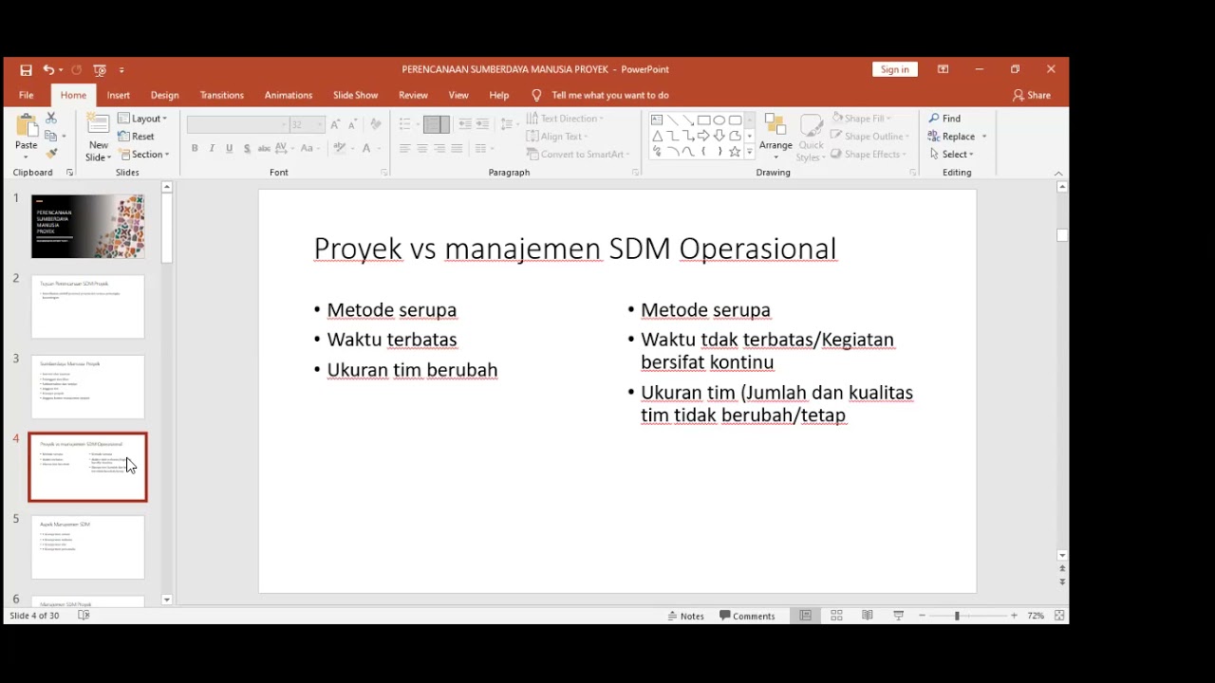Click Find in Editing group
The width and height of the screenshot is (1215, 683).
[944, 119]
